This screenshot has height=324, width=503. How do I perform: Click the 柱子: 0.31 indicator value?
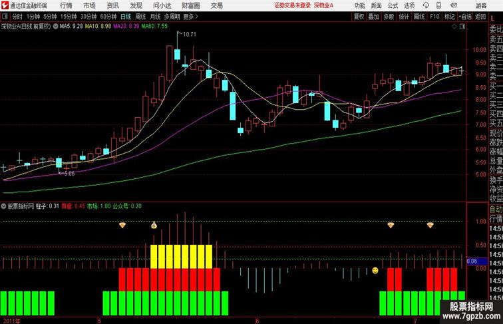pyautogui.click(x=47, y=206)
